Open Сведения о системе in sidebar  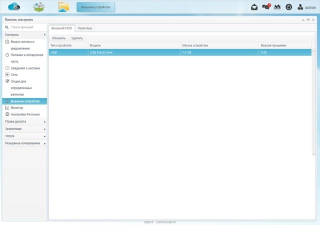coord(25,68)
